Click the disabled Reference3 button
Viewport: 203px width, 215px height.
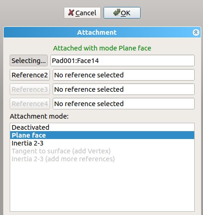coord(30,89)
